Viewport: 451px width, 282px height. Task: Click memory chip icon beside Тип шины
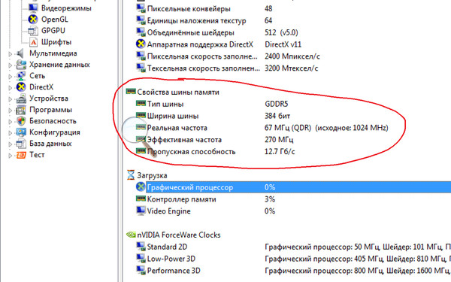[x=141, y=103]
